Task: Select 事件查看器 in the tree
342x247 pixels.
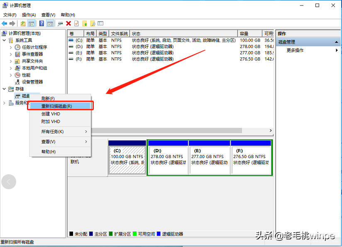Action: [32, 54]
